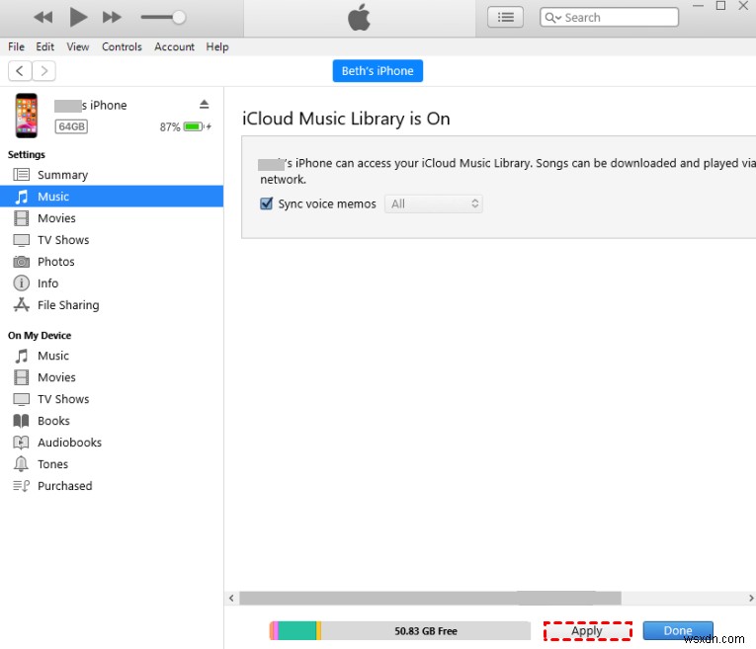Viewport: 756px width, 649px height.
Task: Open the Account menu
Action: (x=174, y=46)
